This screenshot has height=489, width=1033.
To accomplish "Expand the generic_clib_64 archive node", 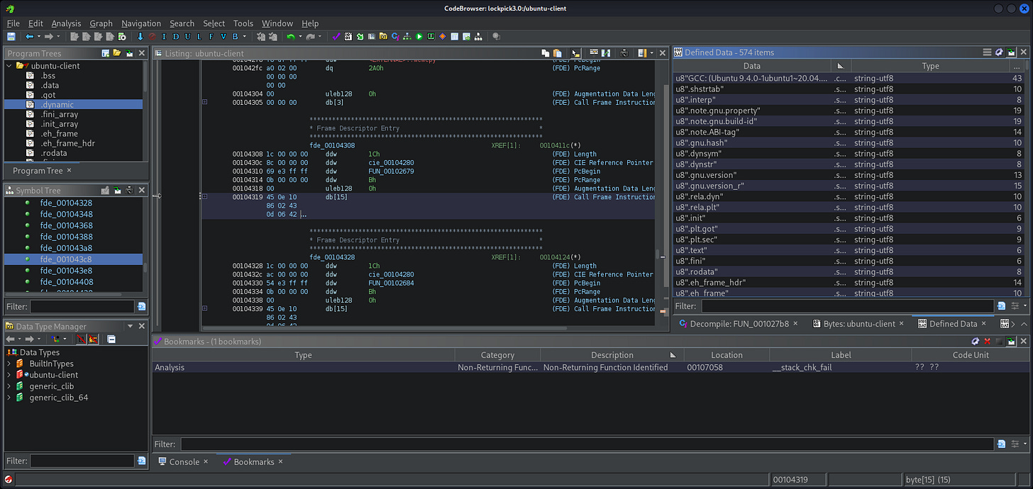I will pyautogui.click(x=10, y=398).
